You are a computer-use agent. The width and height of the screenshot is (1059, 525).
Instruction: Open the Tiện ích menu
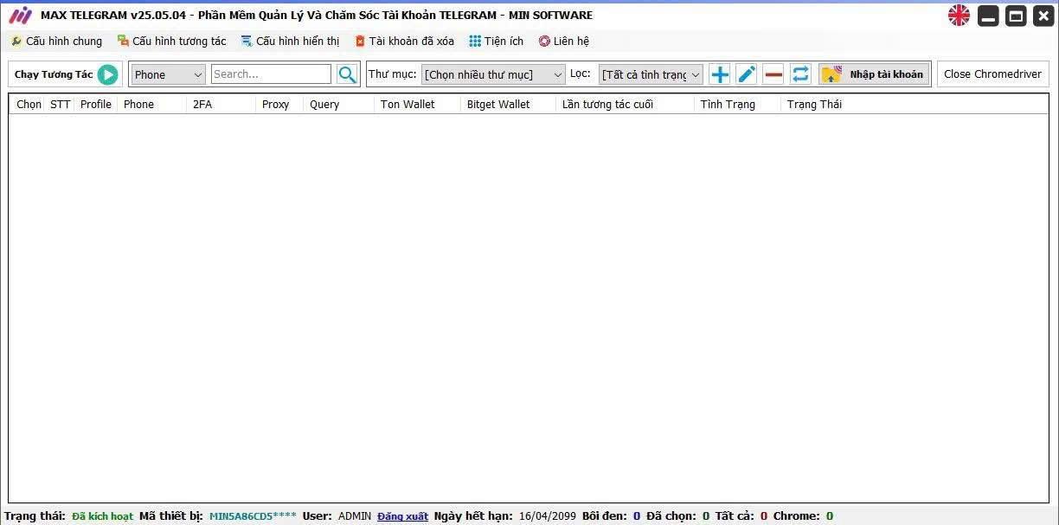[x=497, y=42]
